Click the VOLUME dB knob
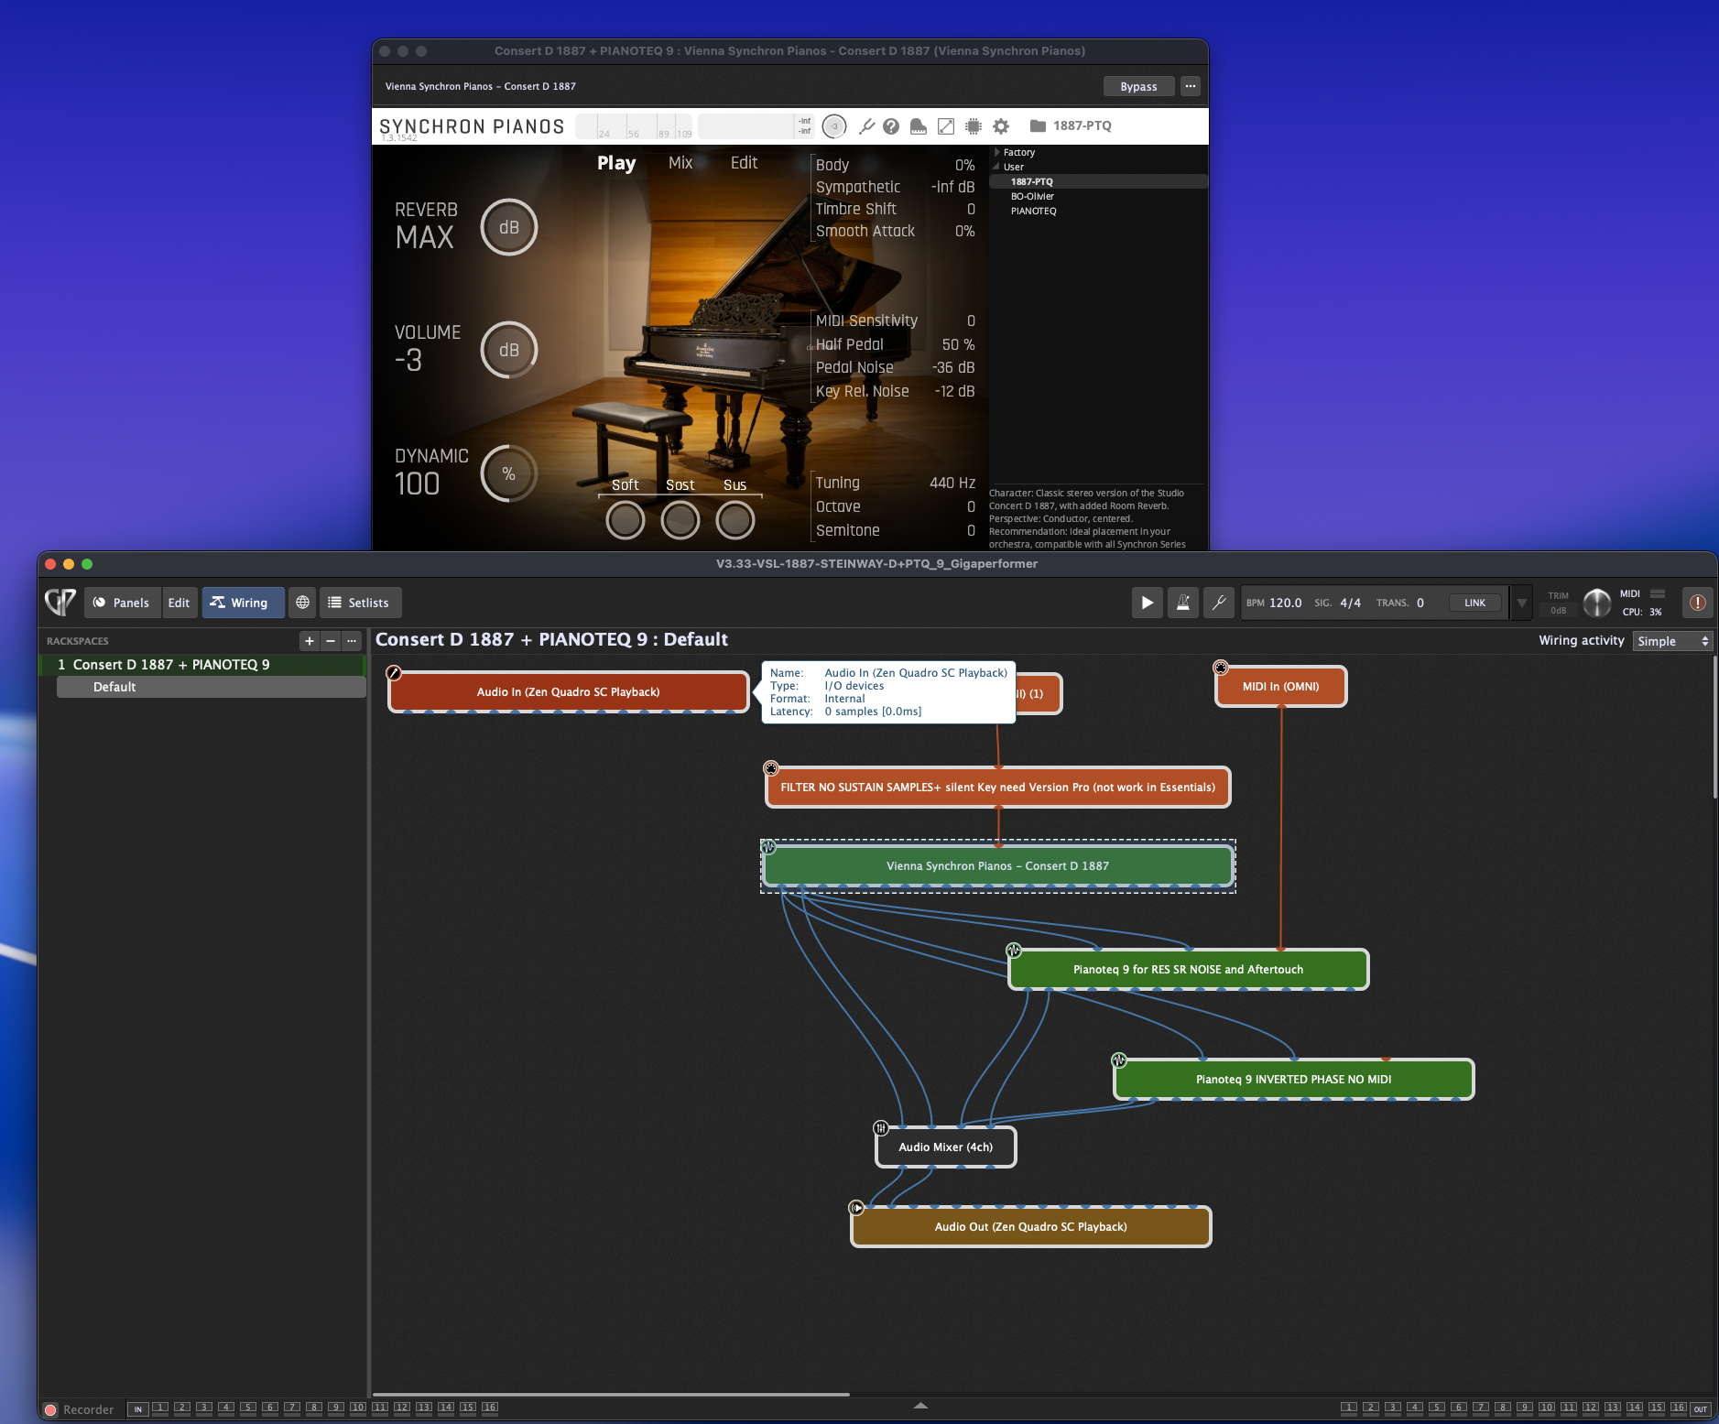Viewport: 1719px width, 1424px height. pyautogui.click(x=509, y=350)
